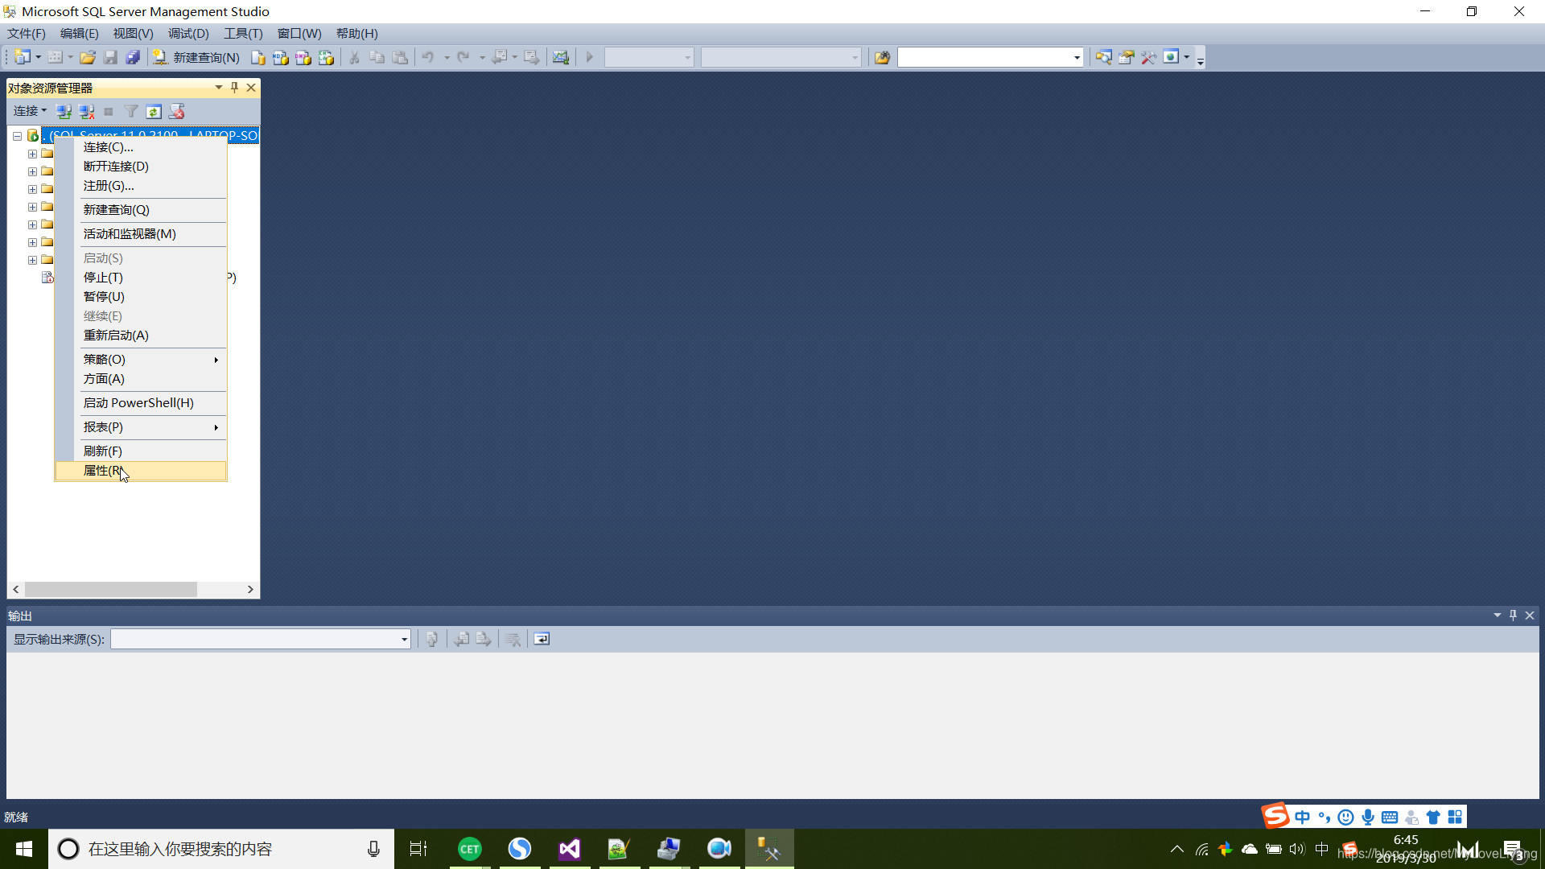Click the Analysis Services XMLA Query icon
The width and height of the screenshot is (1545, 869).
(x=326, y=57)
